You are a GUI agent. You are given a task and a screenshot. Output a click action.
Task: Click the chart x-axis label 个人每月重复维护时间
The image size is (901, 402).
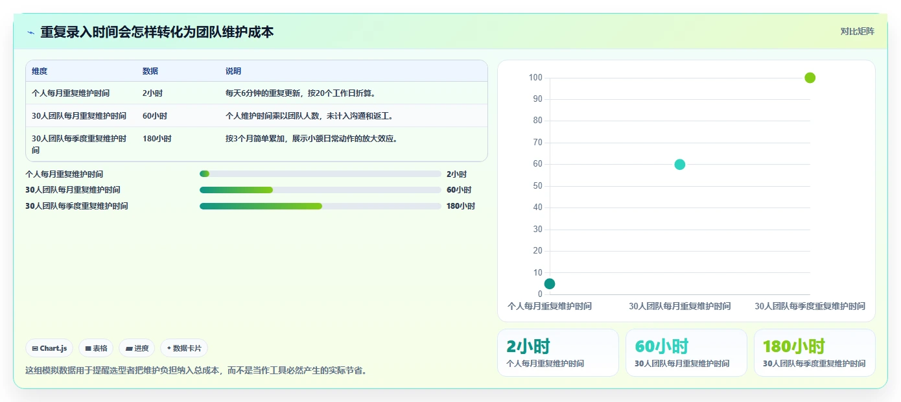[x=550, y=306]
